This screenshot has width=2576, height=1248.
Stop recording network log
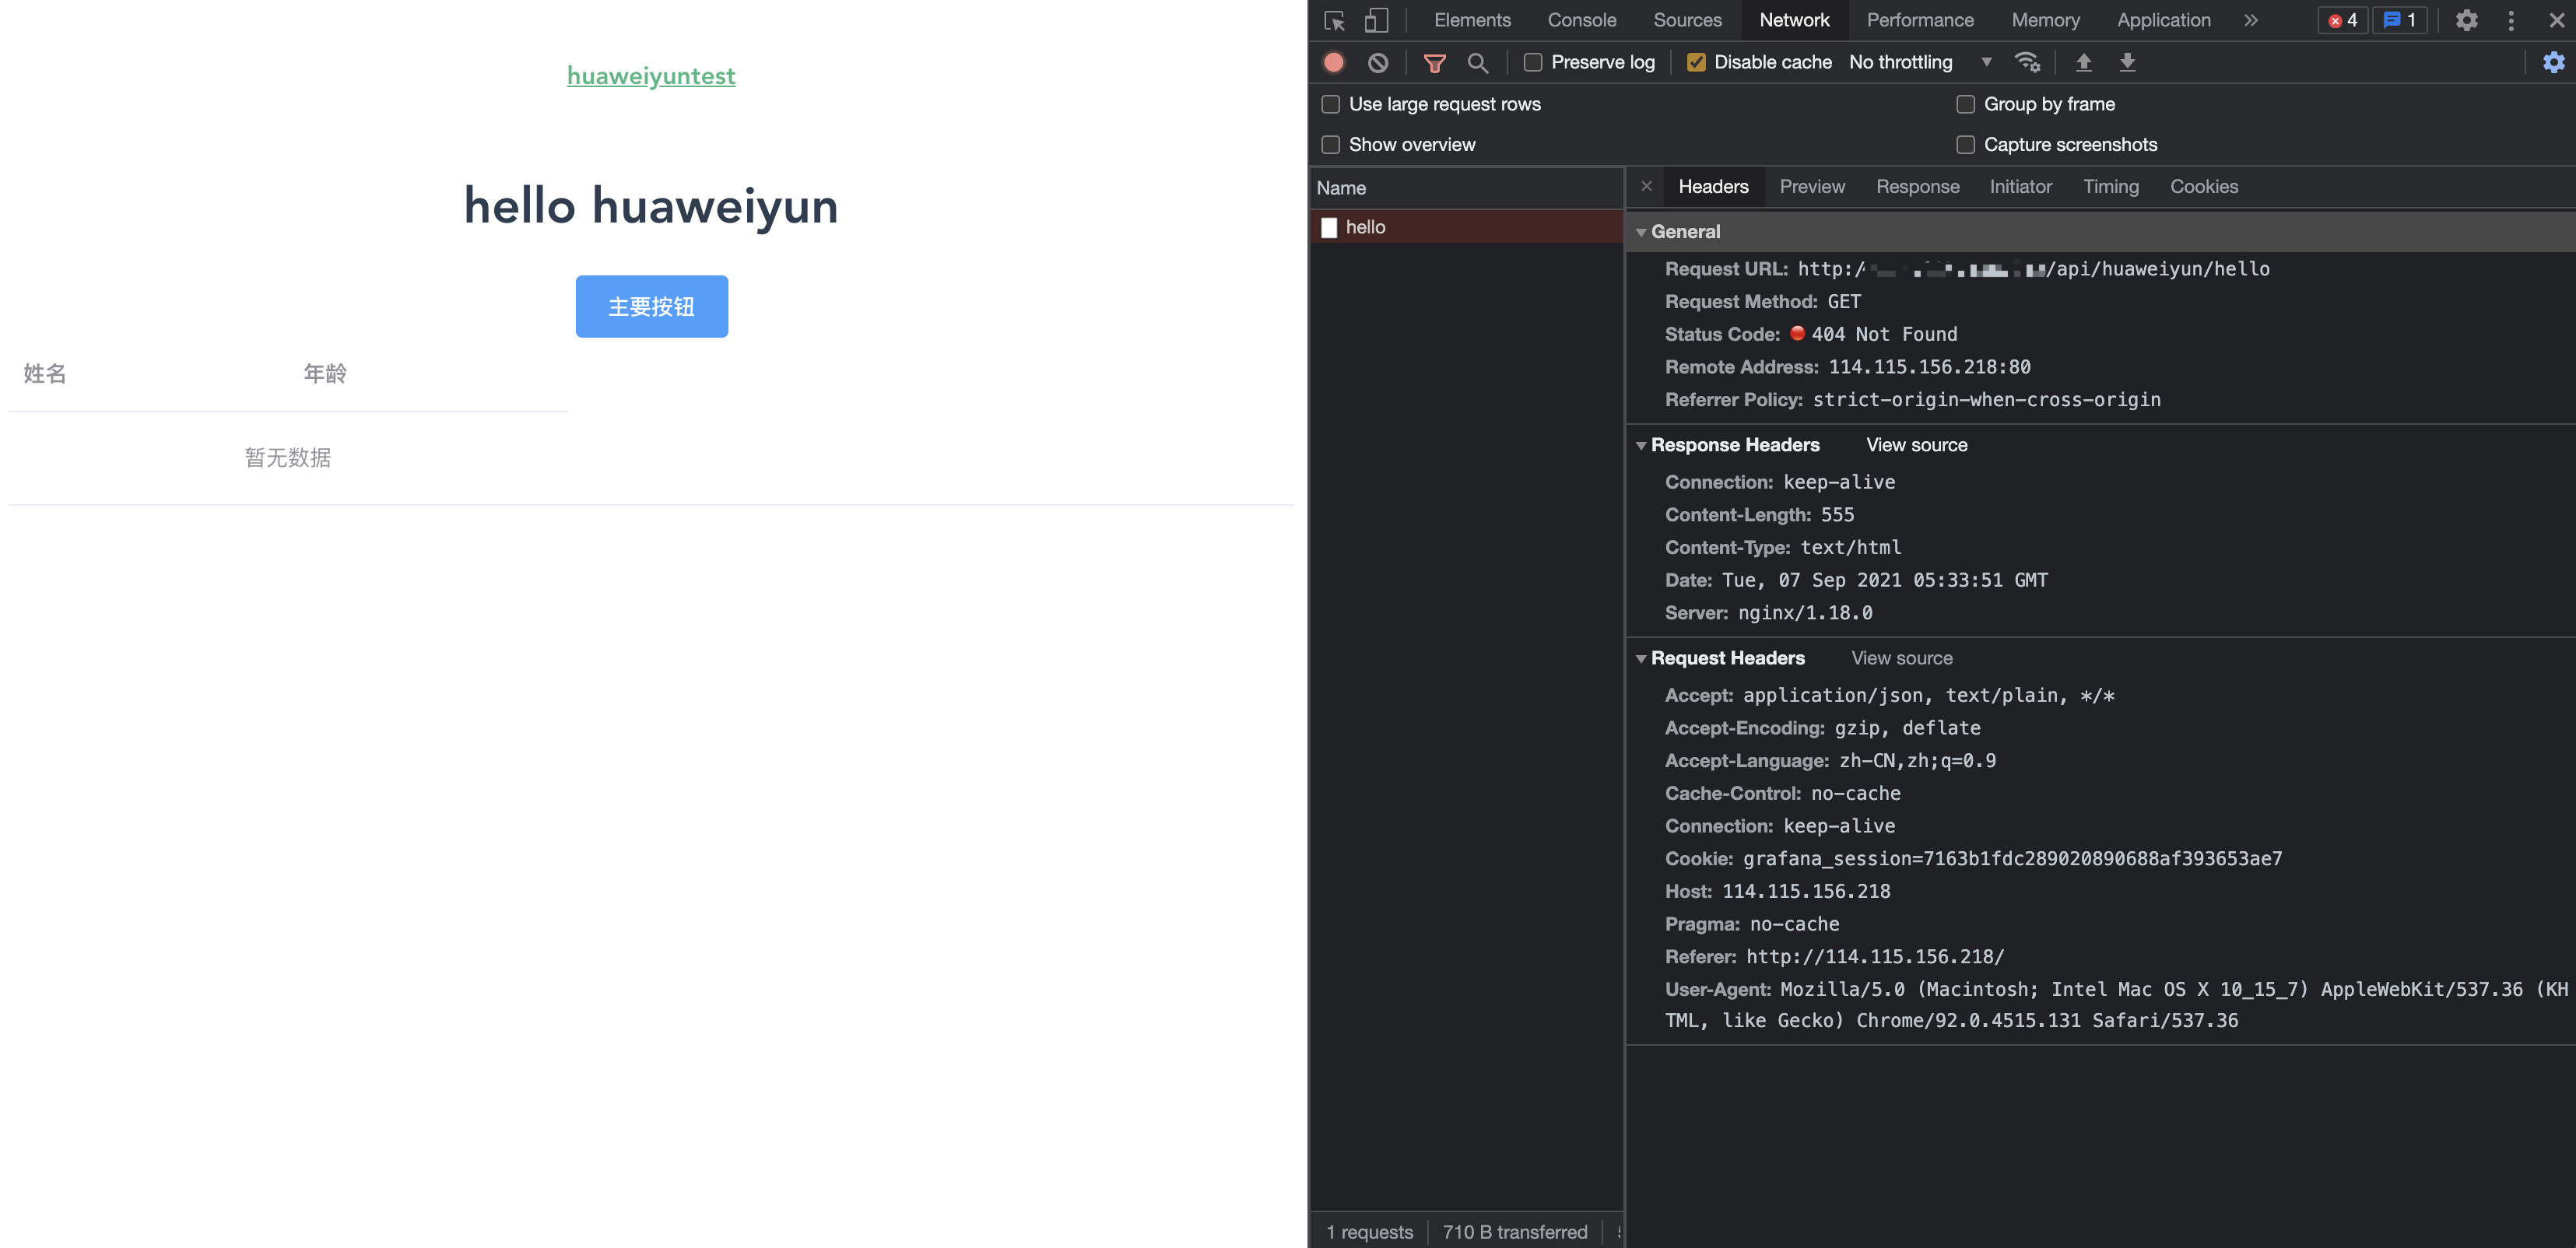[1334, 62]
